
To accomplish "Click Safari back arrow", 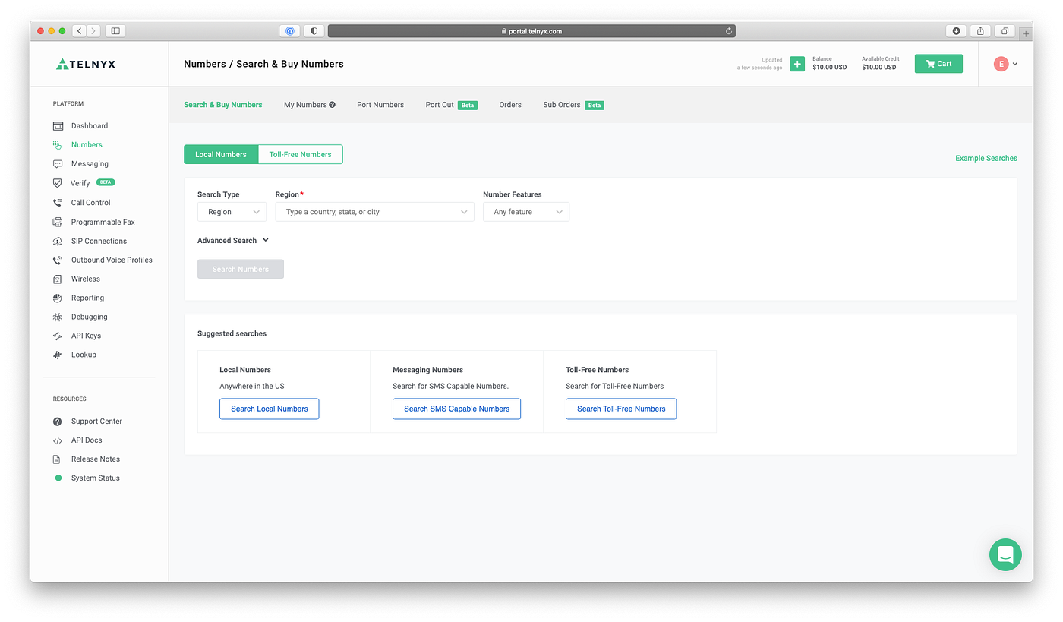I will point(79,31).
